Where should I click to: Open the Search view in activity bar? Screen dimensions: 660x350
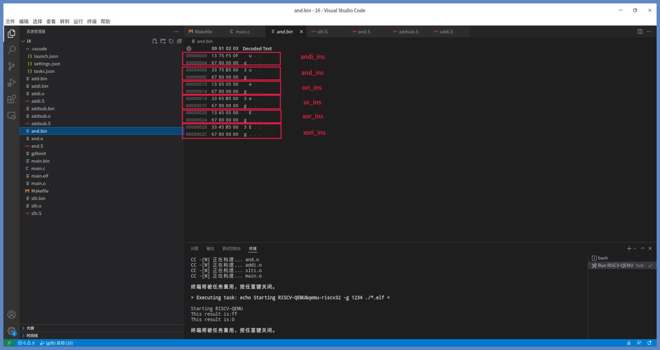pyautogui.click(x=12, y=50)
